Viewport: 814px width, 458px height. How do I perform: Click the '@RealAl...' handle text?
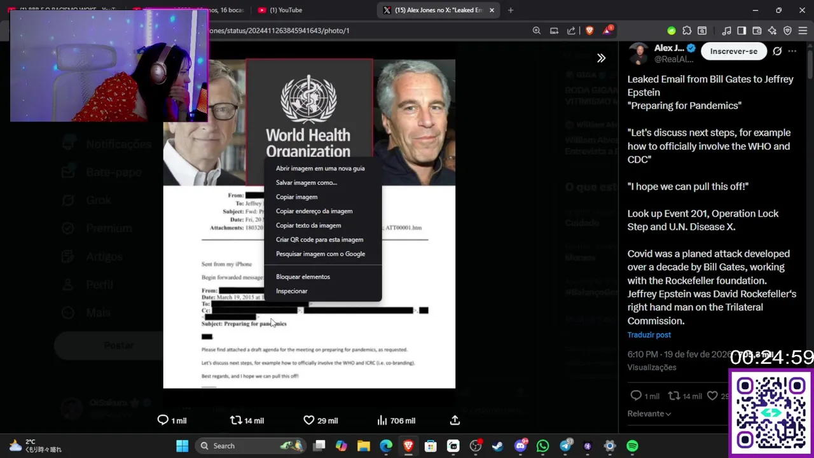coord(674,59)
